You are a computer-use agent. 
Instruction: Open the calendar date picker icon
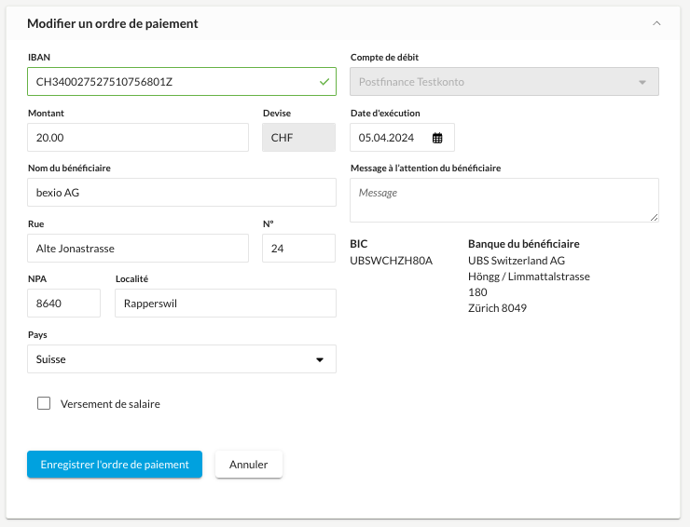pos(437,138)
